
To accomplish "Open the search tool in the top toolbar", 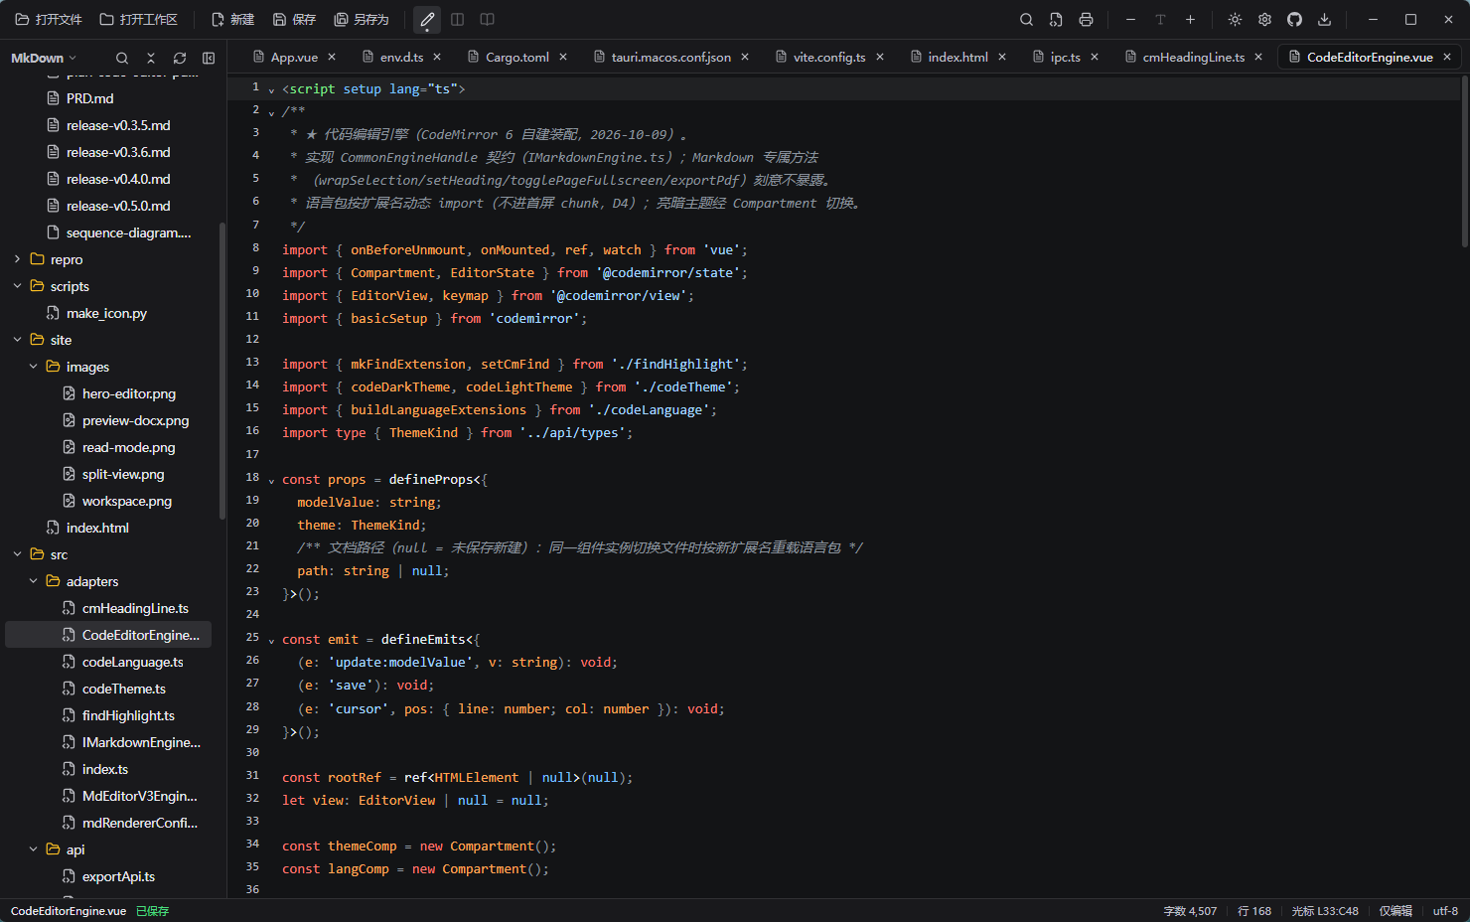I will pyautogui.click(x=1026, y=20).
